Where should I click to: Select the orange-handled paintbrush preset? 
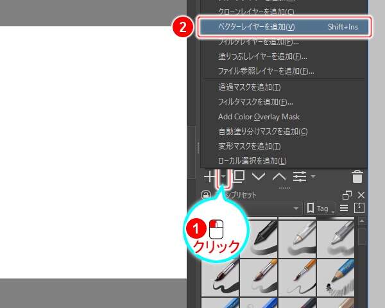pyautogui.click(x=259, y=278)
